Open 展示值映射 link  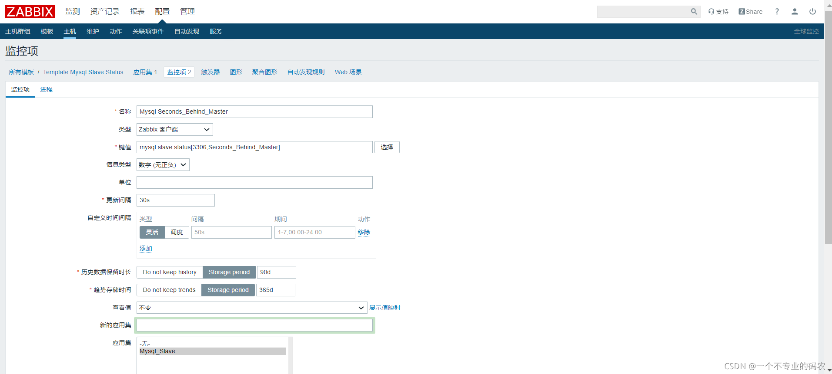(x=385, y=308)
